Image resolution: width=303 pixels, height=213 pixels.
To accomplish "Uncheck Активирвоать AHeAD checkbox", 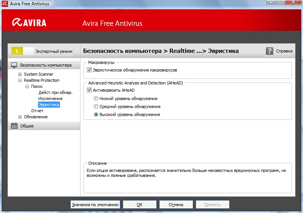I will click(x=89, y=90).
